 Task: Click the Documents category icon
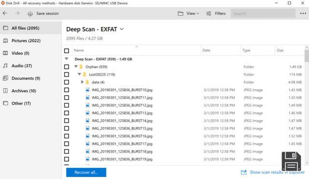(5, 78)
